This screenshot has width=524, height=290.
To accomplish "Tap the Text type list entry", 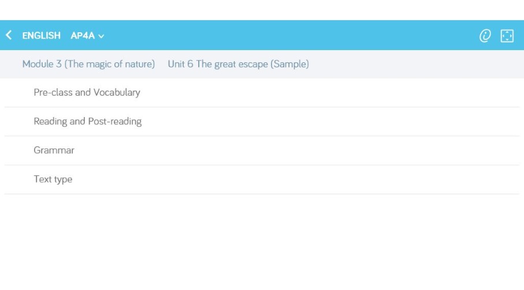I will point(262,179).
